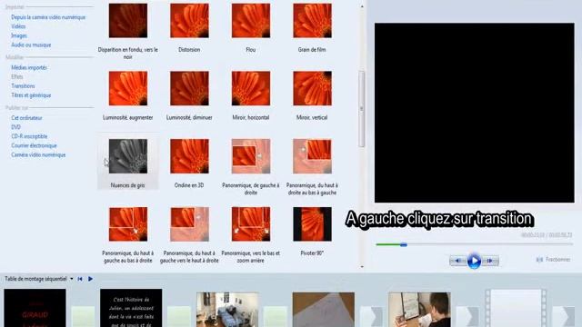The height and width of the screenshot is (327, 582).
Task: Click transition cell after person at desk clip
Action: (467, 317)
